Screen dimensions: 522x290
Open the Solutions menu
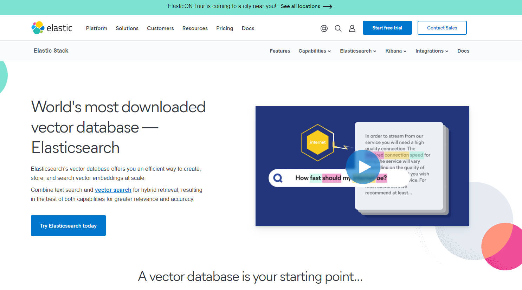tap(127, 28)
